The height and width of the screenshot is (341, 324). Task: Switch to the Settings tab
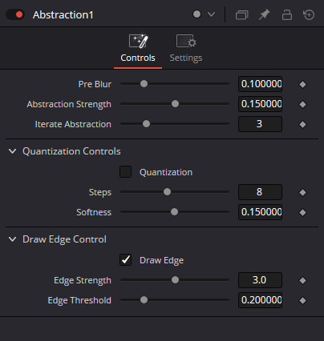[x=186, y=49]
